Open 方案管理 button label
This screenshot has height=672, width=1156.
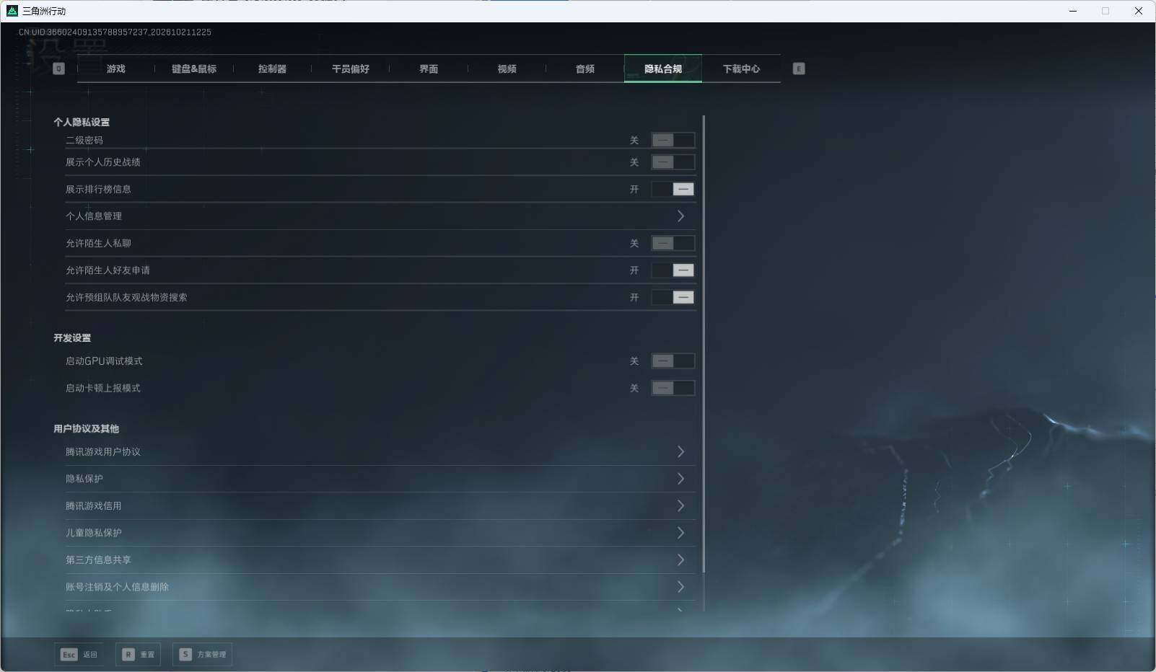(211, 655)
